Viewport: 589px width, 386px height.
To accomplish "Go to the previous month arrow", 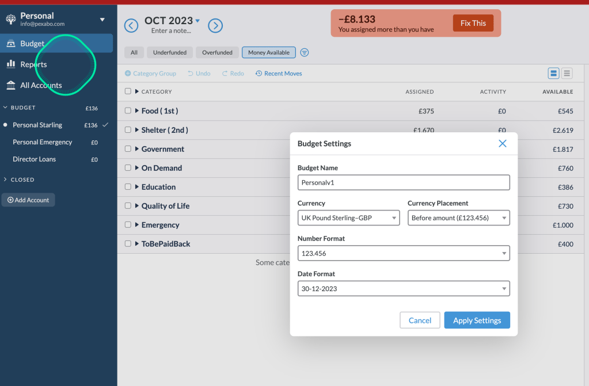I will 131,25.
